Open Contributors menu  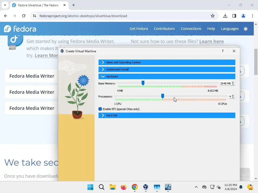coord(164,29)
